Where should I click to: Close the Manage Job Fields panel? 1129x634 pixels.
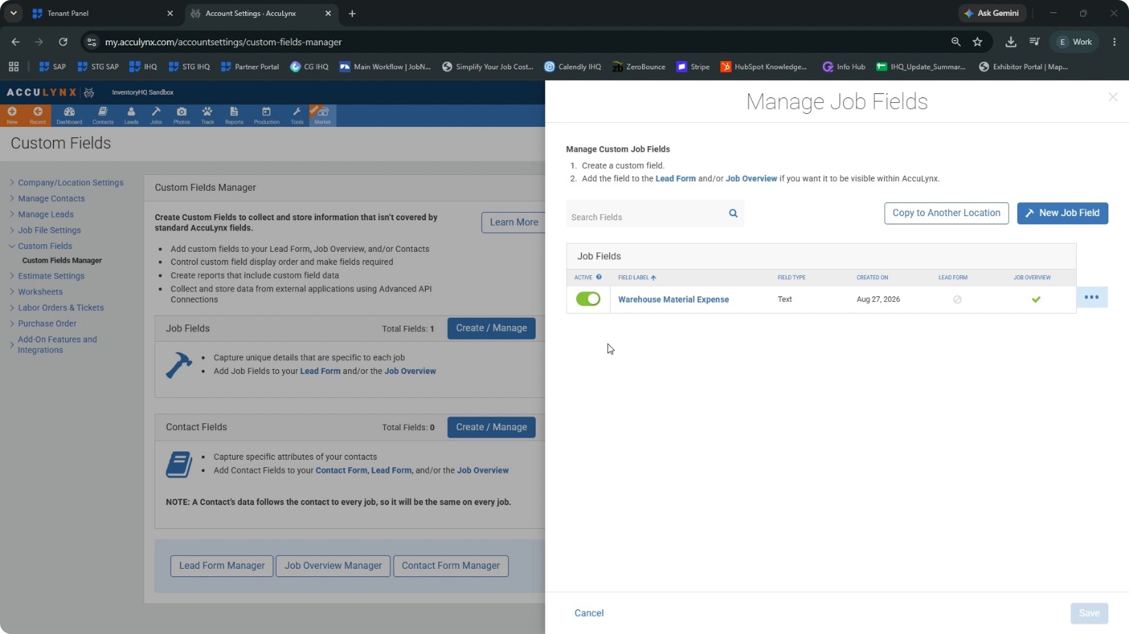pyautogui.click(x=1113, y=97)
